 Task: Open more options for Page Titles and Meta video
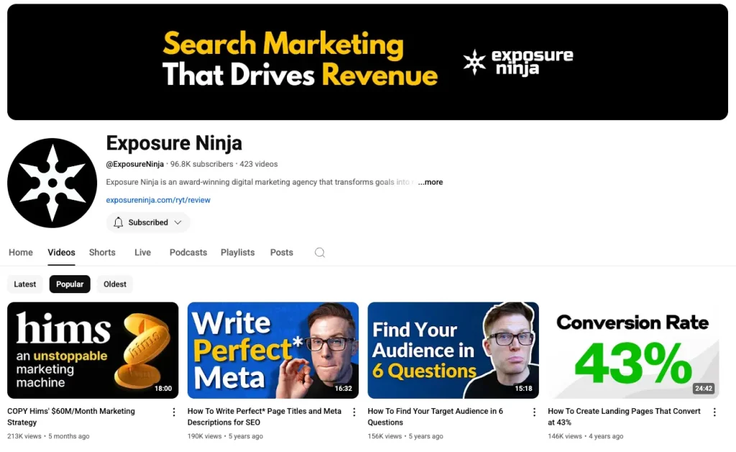pos(354,412)
